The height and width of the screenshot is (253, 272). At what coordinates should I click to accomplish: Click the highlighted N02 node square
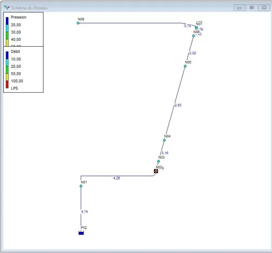click(156, 171)
